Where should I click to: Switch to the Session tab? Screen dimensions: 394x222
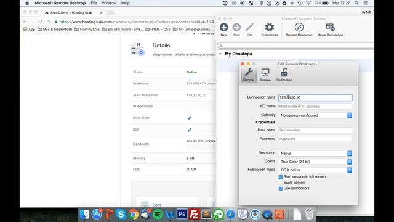(x=265, y=75)
